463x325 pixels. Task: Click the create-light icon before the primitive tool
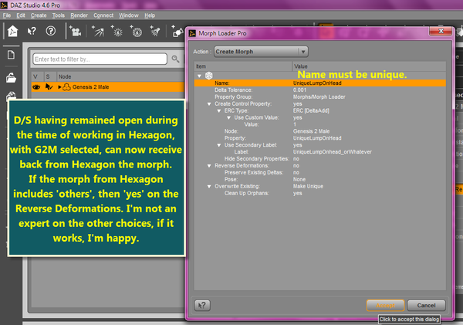tap(155, 31)
